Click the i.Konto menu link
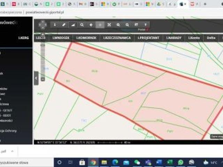223x167 pixels. point(194,38)
